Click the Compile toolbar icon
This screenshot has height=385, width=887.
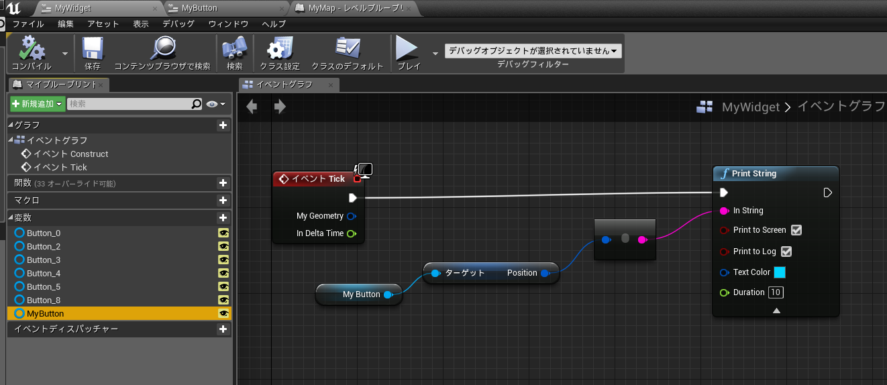[x=32, y=48]
